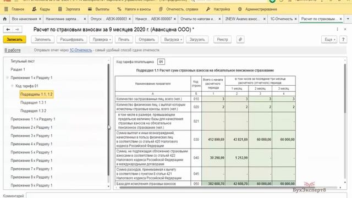Open the home page tab icon
This screenshot has width=352, height=198.
5,19
